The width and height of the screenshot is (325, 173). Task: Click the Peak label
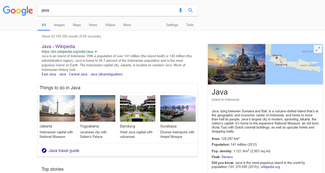(216, 157)
